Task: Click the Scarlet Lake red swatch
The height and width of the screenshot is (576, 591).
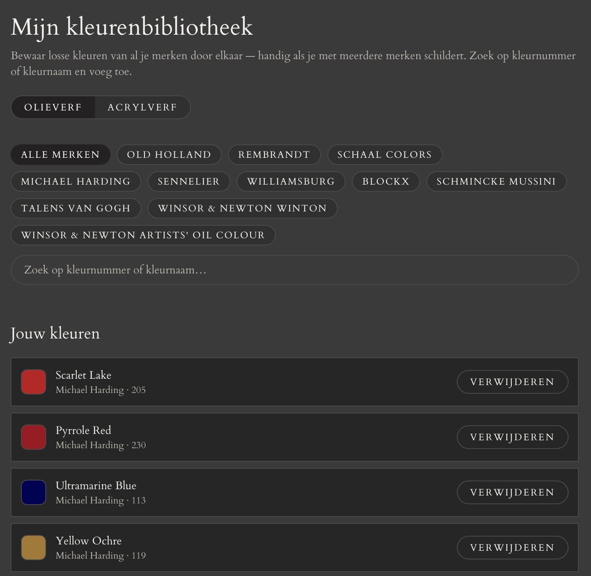Action: pos(33,382)
